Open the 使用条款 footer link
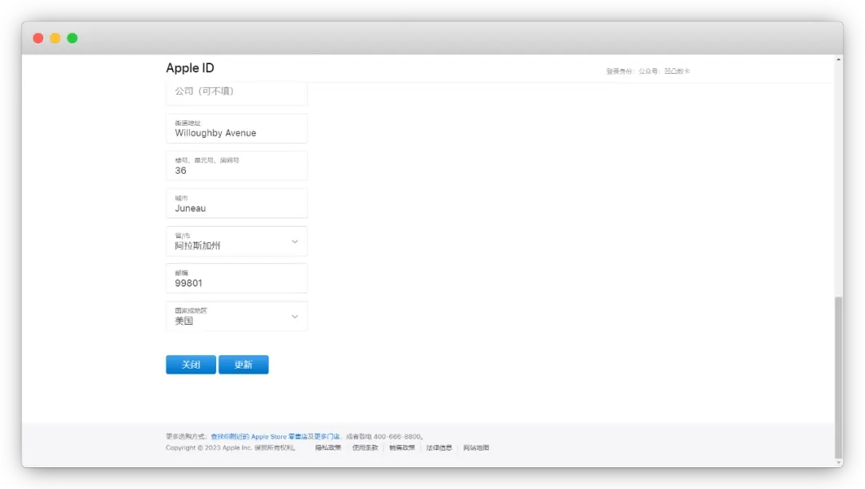 point(365,447)
